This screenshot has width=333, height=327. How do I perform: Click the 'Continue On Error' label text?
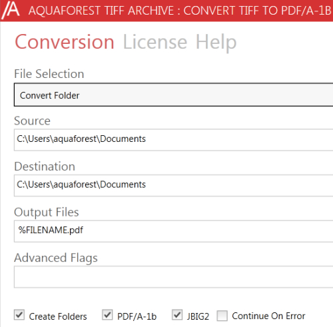click(x=268, y=316)
